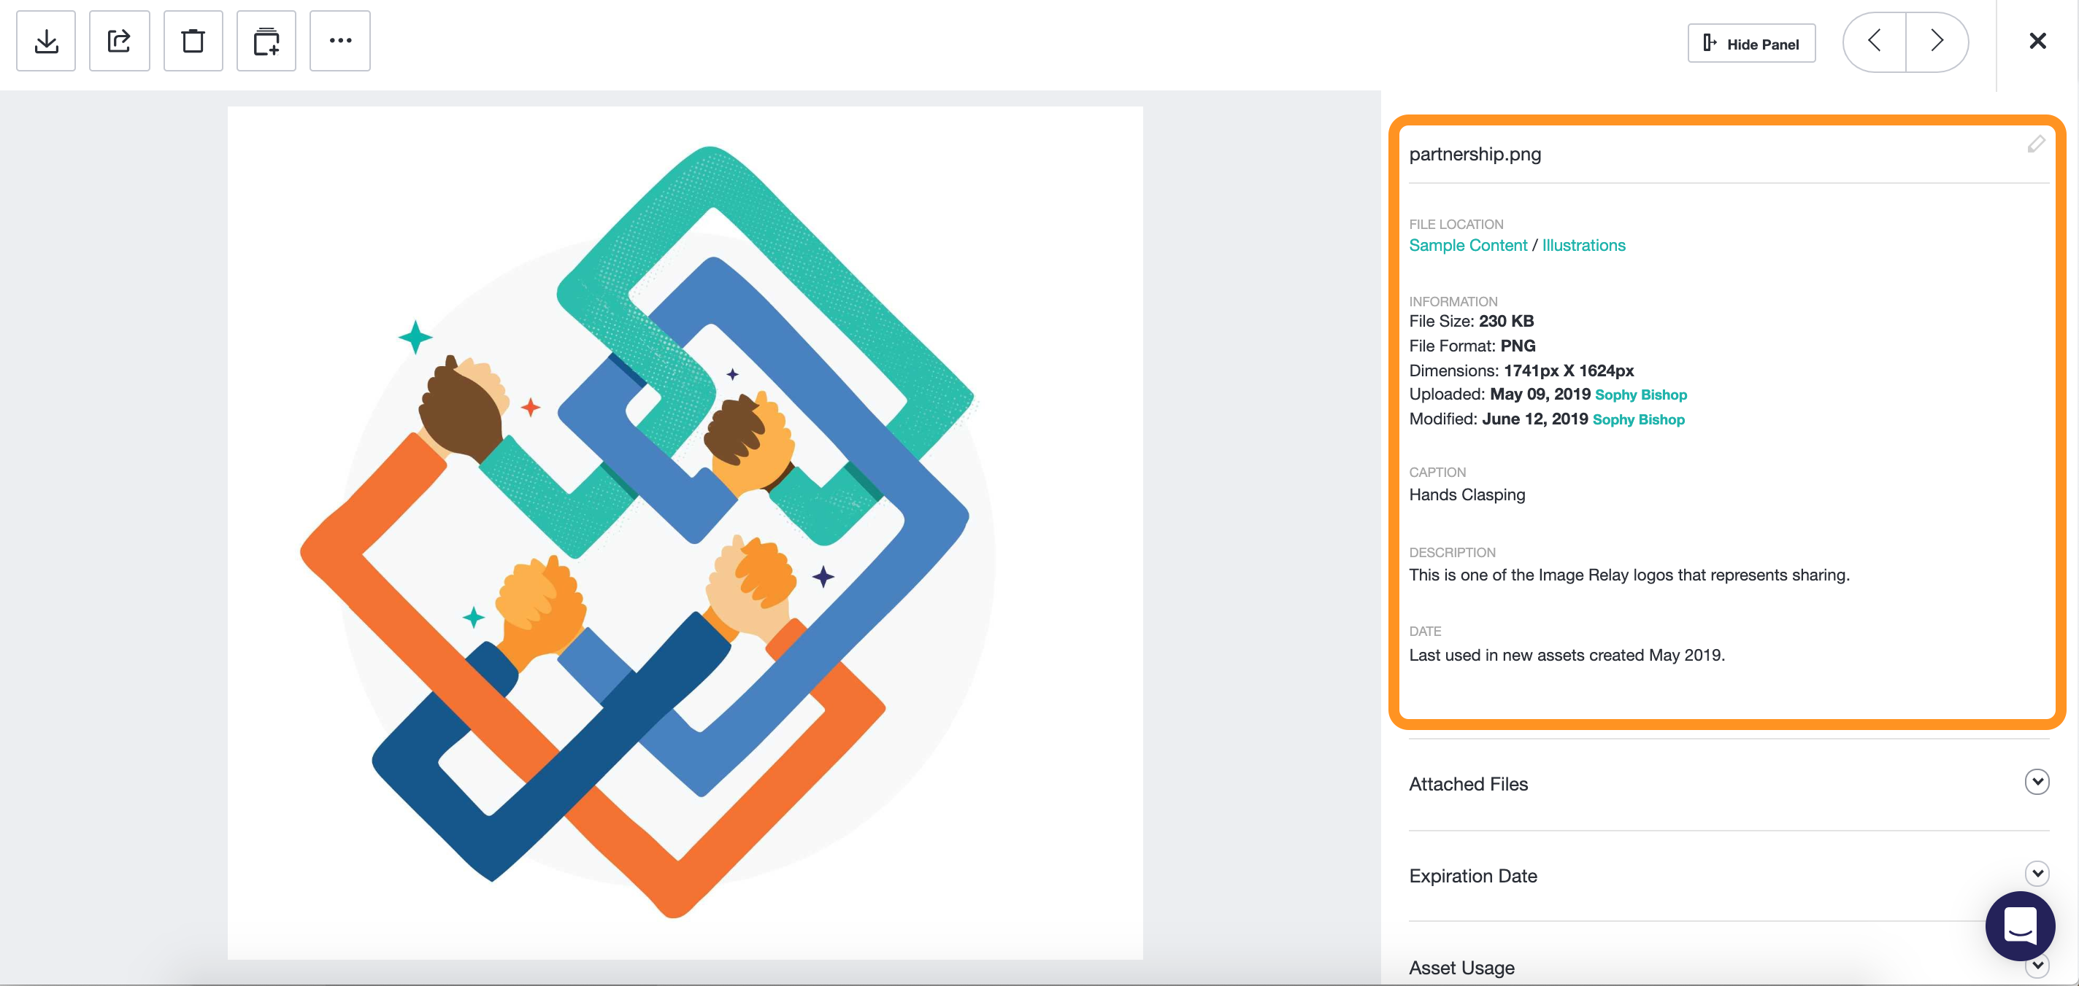This screenshot has width=2079, height=986.
Task: Click the Hide Panel button
Action: (x=1751, y=44)
